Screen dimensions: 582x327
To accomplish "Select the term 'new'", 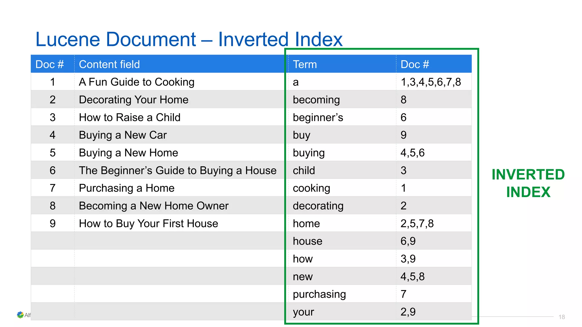I will coord(303,277).
